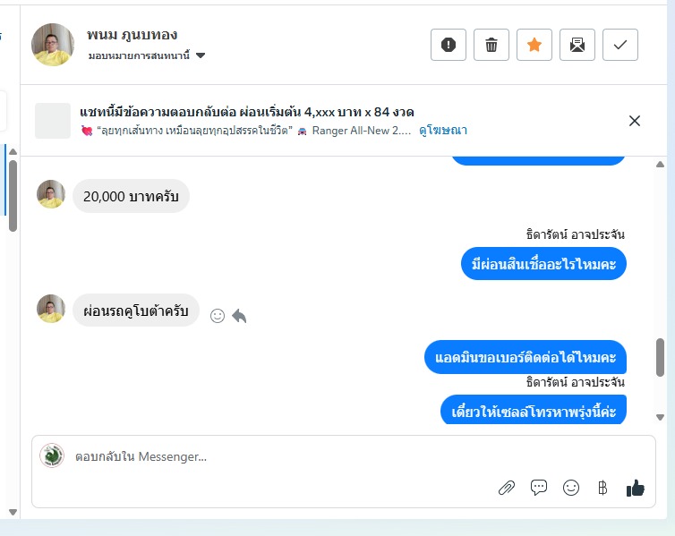Toggle the orange star follow-up marker
The width and height of the screenshot is (675, 536).
pos(534,45)
